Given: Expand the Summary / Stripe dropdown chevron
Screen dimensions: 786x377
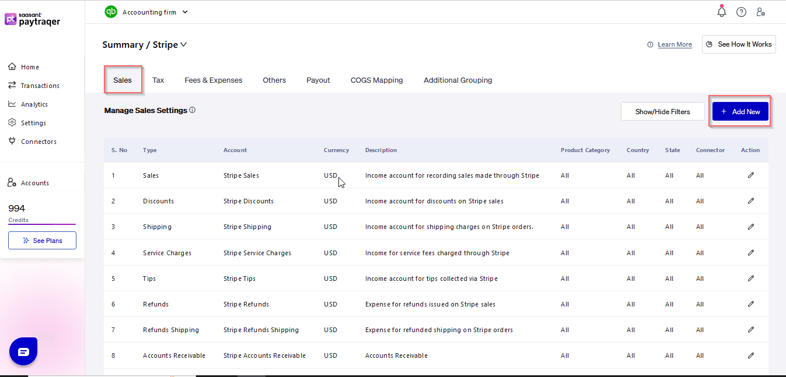Looking at the screenshot, I should [x=183, y=44].
